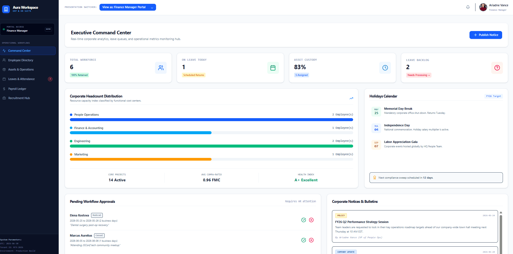513x254 pixels.
Task: Click the Payroll Ledger dollar icon
Action: point(4,89)
